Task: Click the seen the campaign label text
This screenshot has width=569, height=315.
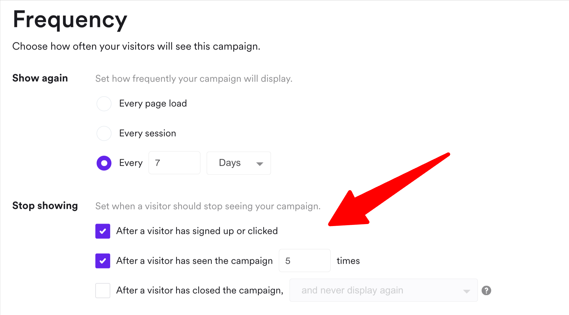Action: point(194,261)
